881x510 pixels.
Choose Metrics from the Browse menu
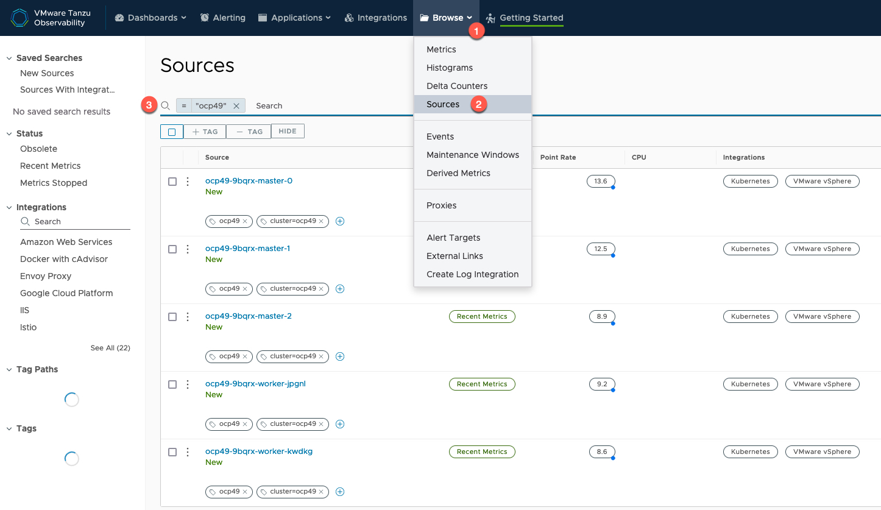pos(473,49)
